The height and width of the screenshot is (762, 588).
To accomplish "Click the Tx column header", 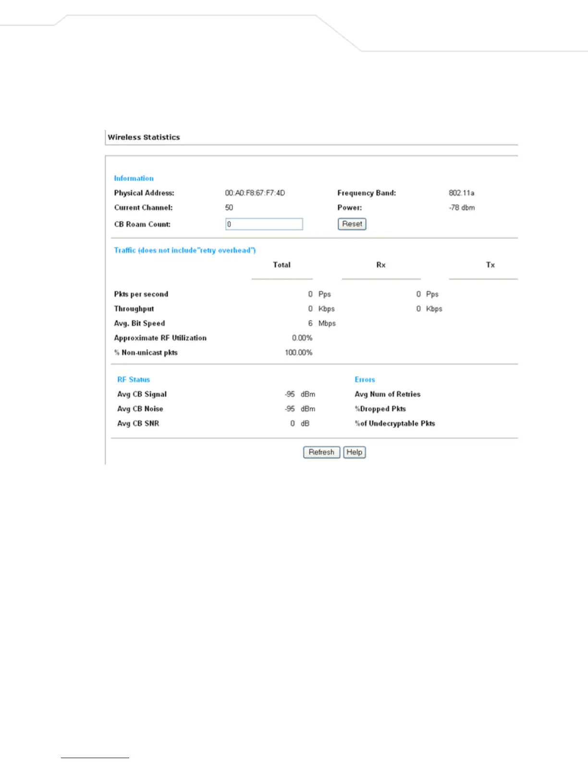I will (490, 265).
